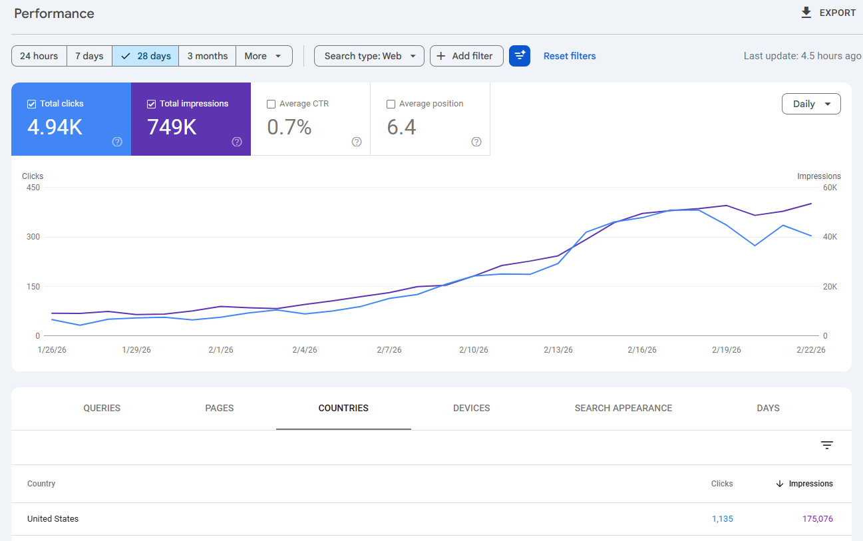863x541 pixels.
Task: Click help icon on Total impressions card
Action: [237, 142]
